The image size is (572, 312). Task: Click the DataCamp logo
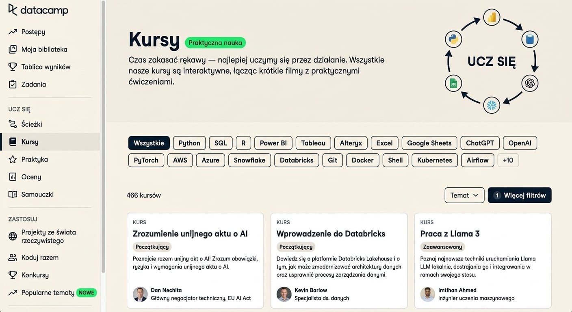(38, 10)
